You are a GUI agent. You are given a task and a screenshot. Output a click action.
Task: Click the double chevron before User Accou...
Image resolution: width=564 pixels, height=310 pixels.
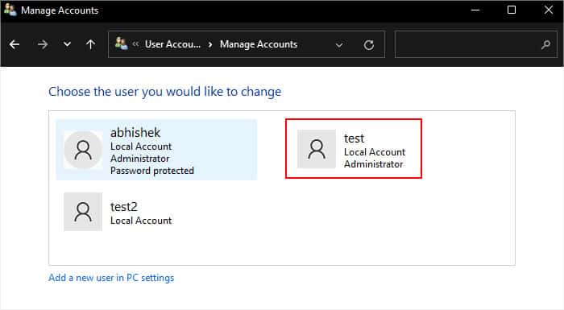point(135,44)
